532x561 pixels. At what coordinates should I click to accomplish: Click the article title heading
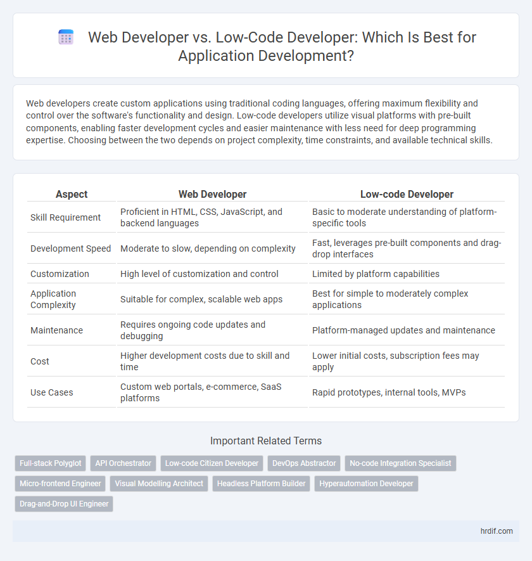pos(266,46)
